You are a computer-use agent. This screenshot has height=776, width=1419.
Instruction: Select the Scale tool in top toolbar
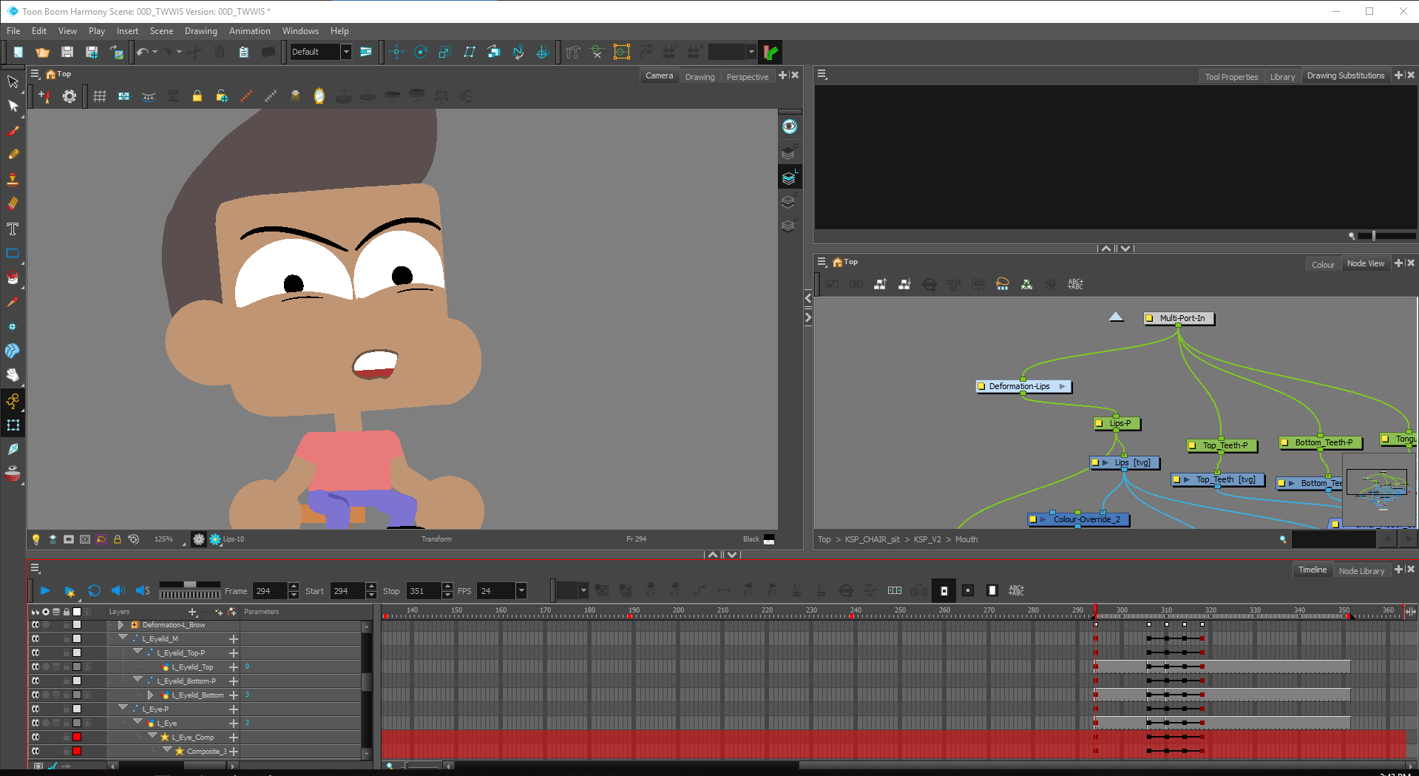[x=444, y=52]
